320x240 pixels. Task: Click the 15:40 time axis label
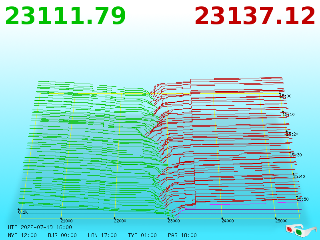click(299, 176)
